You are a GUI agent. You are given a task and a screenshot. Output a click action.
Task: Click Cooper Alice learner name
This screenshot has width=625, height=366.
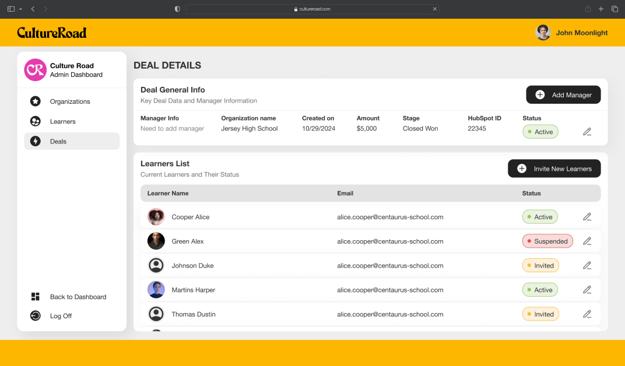pos(191,217)
